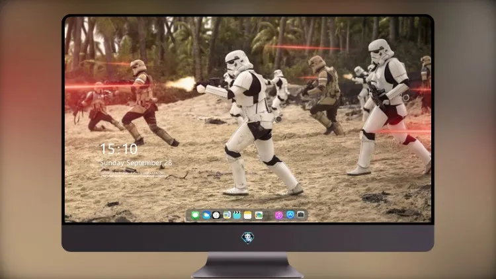
Task: Click the robot logo on monitor chin
Action: coord(248,237)
